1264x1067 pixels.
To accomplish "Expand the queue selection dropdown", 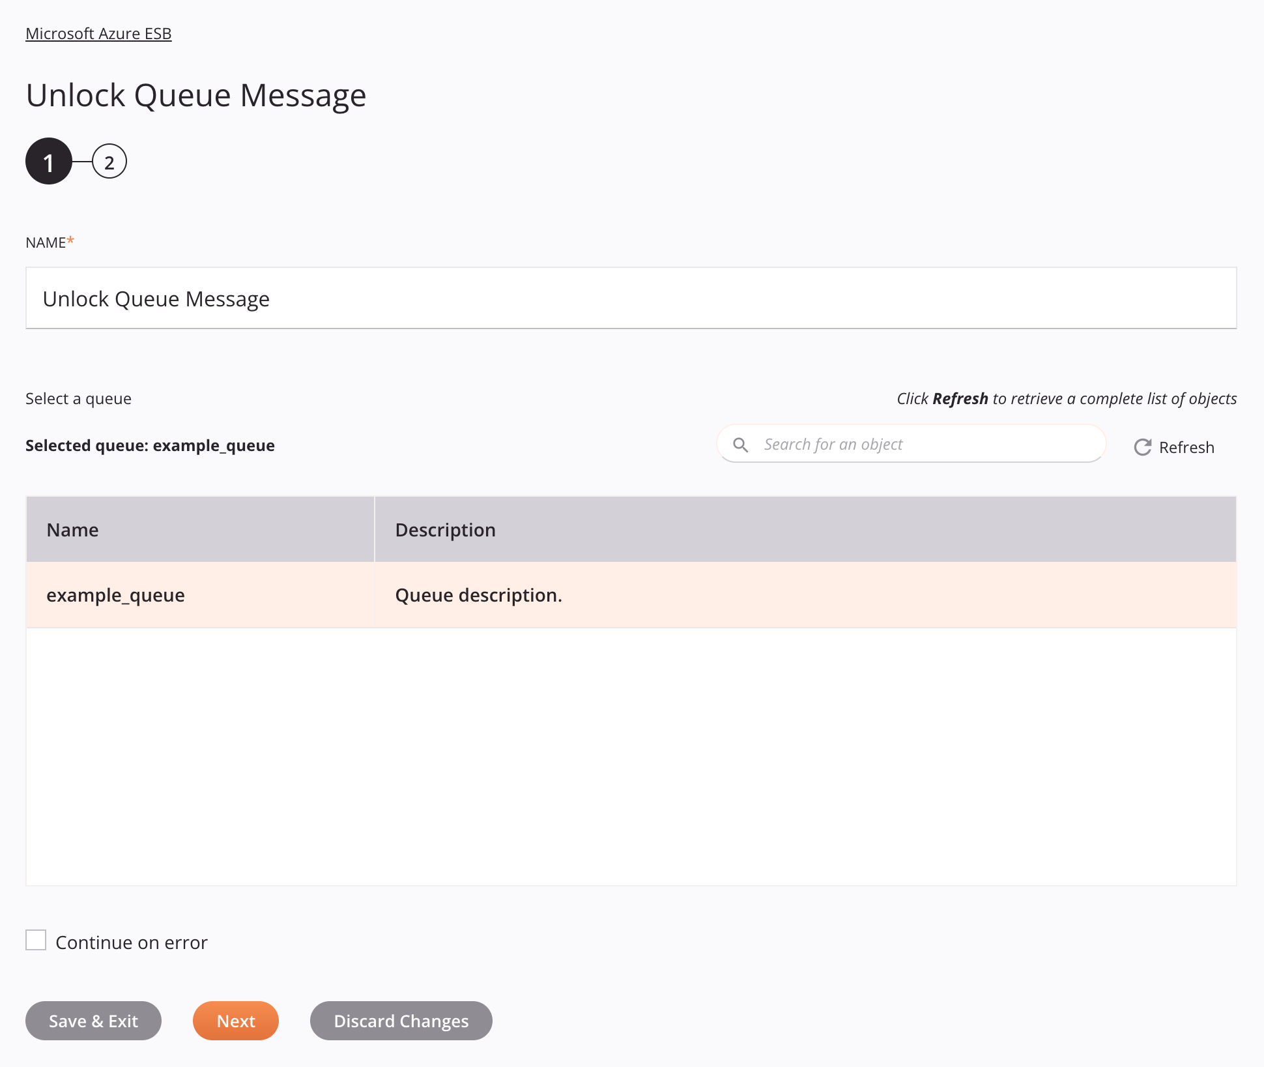I will click(78, 398).
